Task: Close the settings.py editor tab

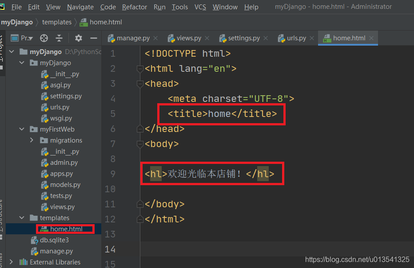Action: [266, 38]
